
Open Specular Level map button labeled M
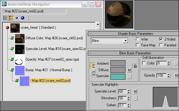[x=135, y=92]
